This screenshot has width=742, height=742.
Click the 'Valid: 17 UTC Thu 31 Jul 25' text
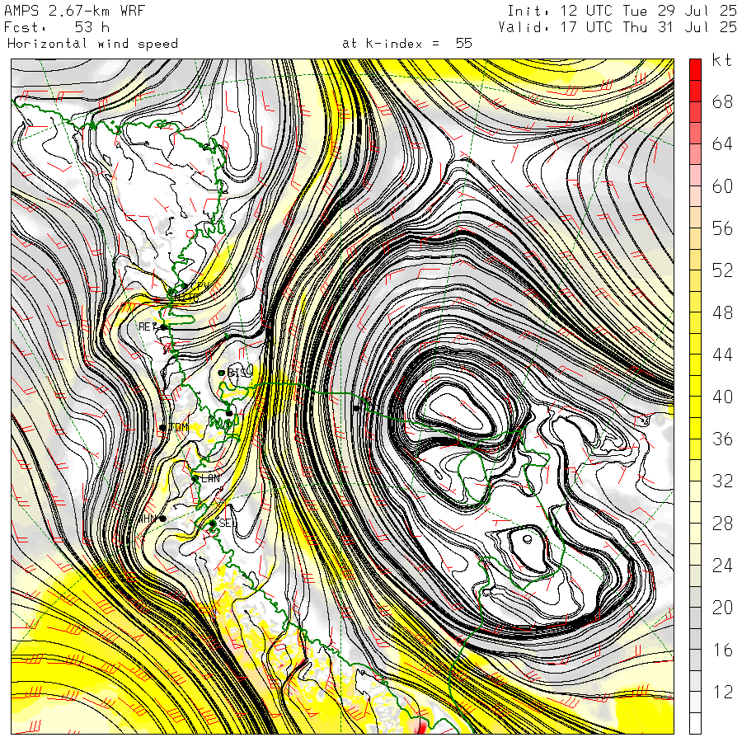pos(618,27)
